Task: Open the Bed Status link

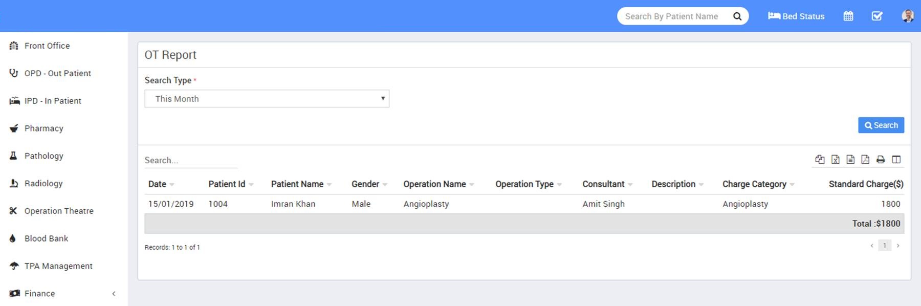Action: (x=796, y=16)
